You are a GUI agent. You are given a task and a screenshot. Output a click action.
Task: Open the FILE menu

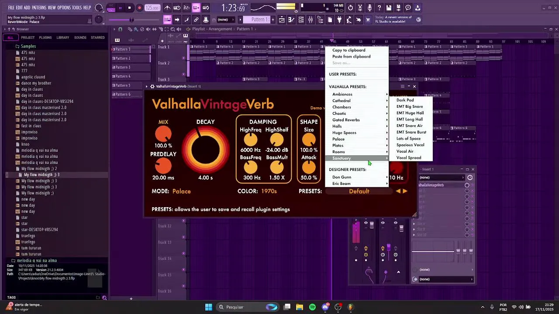pos(11,8)
